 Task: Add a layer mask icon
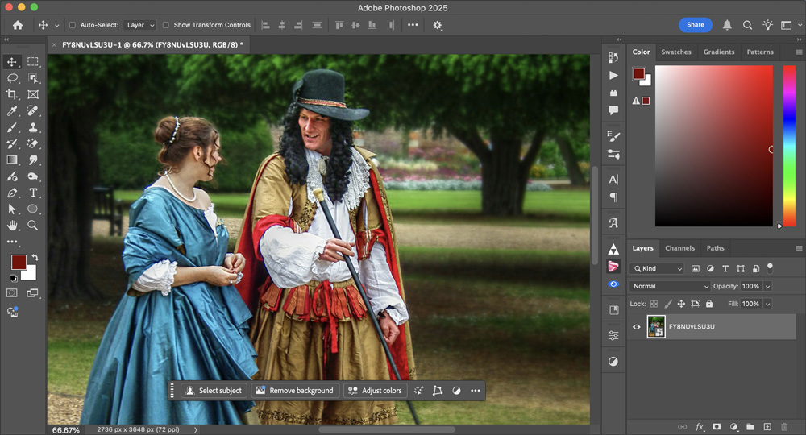click(x=717, y=427)
